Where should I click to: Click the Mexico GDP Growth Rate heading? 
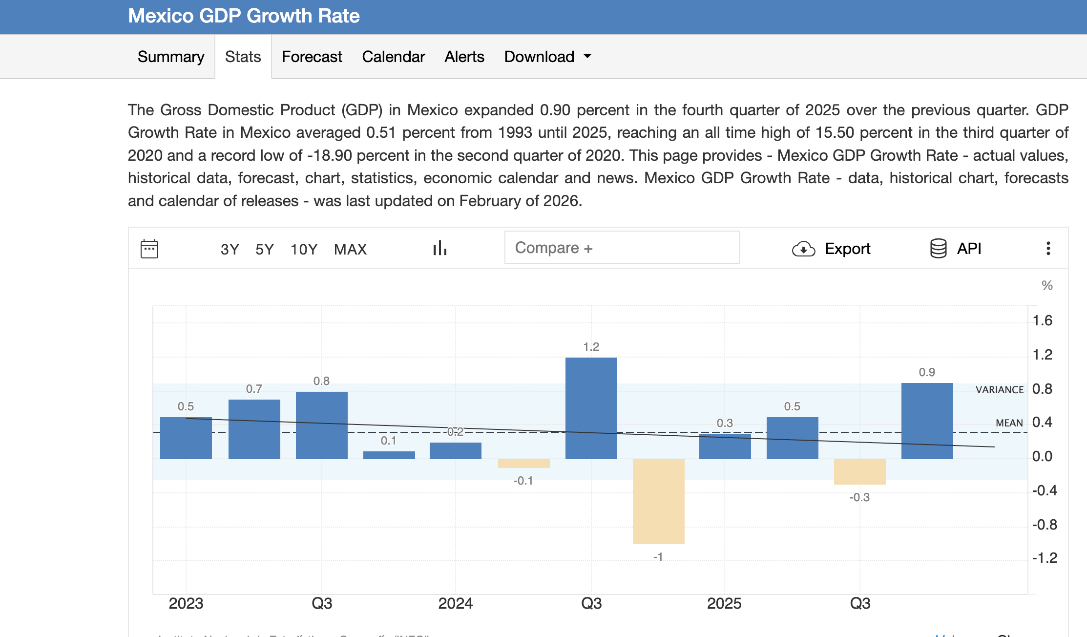[x=244, y=16]
